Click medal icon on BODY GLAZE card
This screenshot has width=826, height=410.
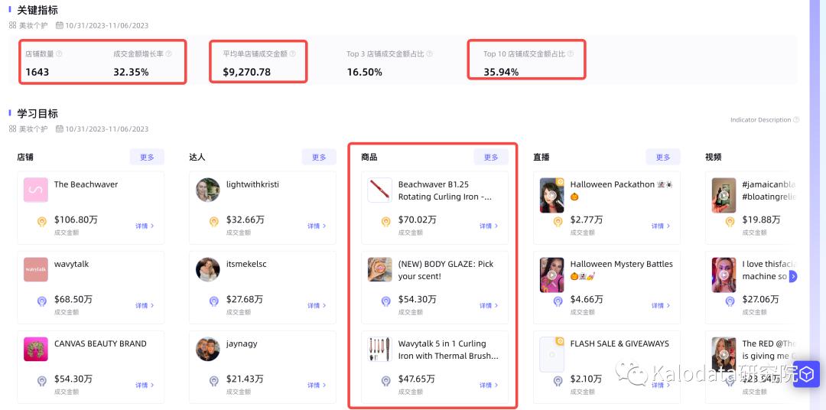tap(386, 301)
